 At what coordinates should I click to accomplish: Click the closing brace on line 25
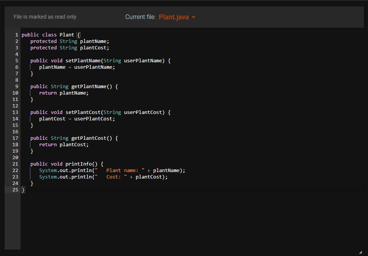(x=23, y=190)
